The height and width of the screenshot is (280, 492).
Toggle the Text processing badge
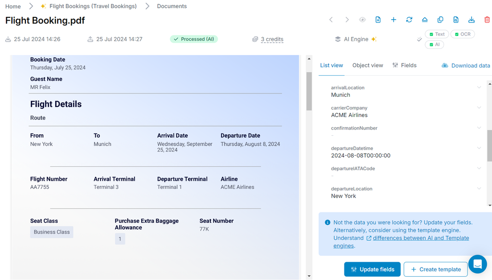tap(436, 34)
